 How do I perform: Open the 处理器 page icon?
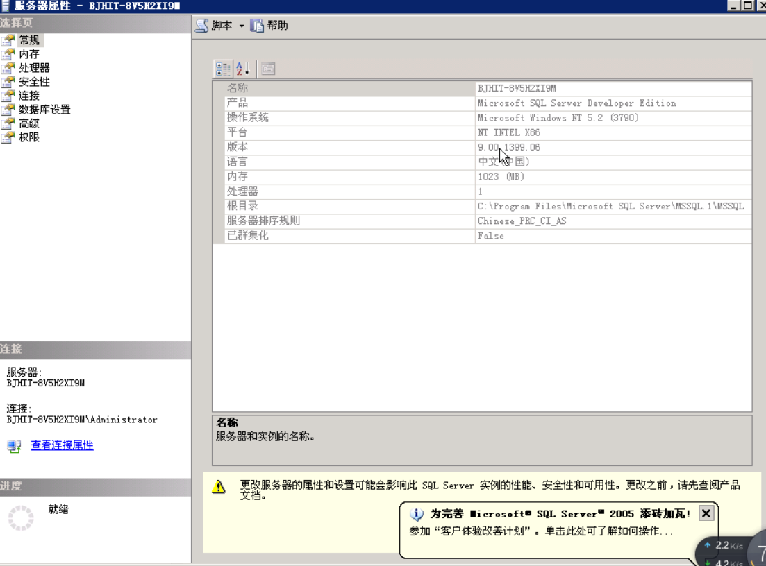click(8, 68)
